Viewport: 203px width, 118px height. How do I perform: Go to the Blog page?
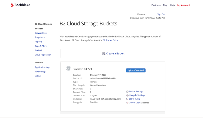165,5
